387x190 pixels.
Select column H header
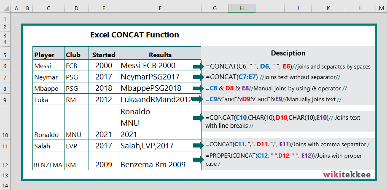click(x=242, y=8)
